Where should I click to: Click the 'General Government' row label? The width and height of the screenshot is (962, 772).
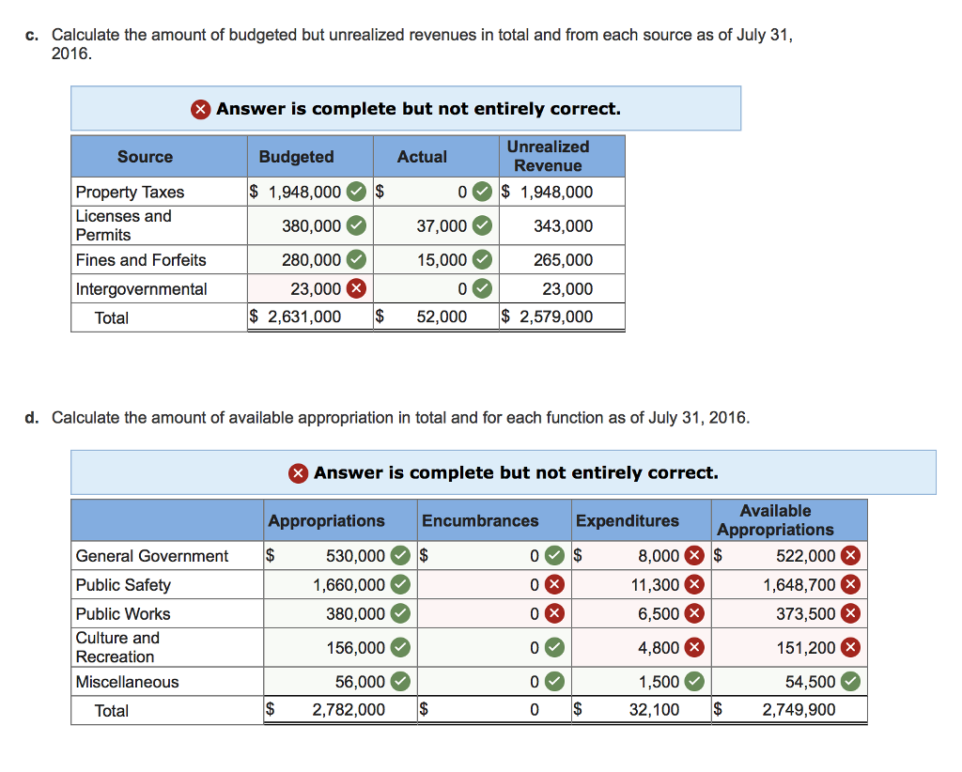click(151, 556)
